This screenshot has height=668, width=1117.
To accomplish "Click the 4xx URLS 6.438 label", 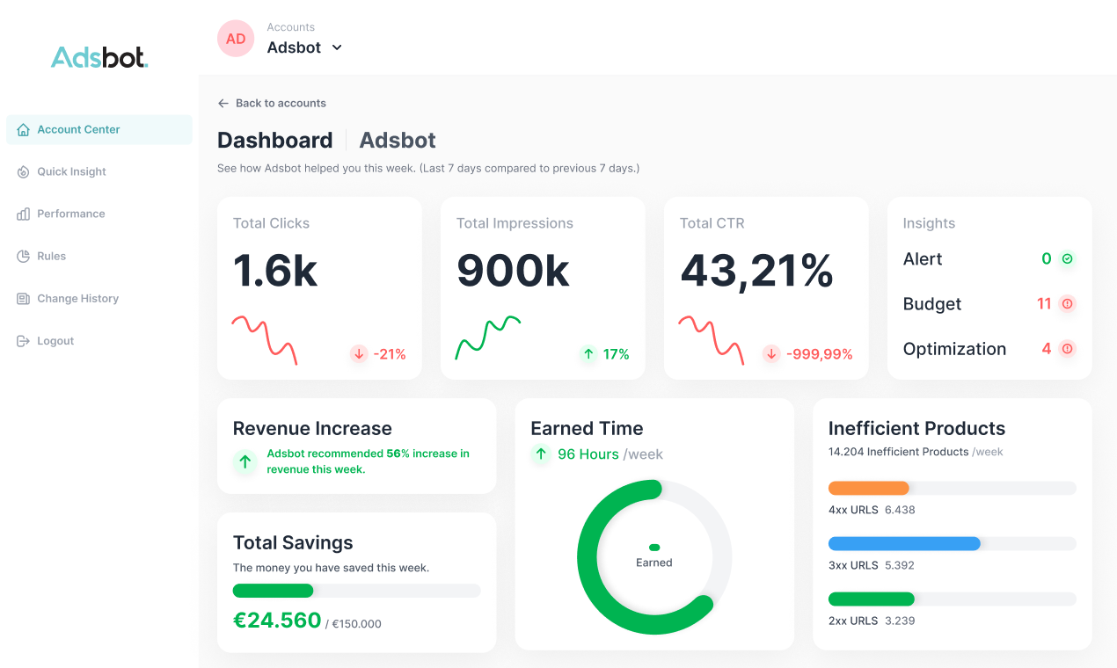I will coord(872,510).
